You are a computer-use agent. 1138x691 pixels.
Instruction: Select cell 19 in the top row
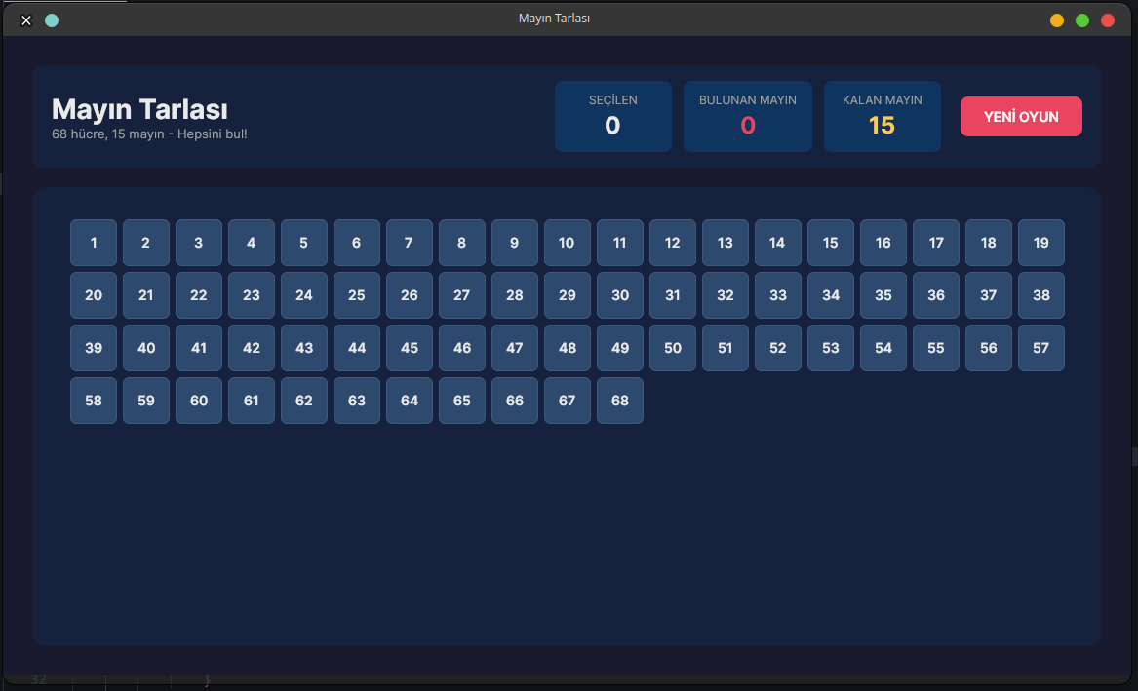tap(1040, 243)
